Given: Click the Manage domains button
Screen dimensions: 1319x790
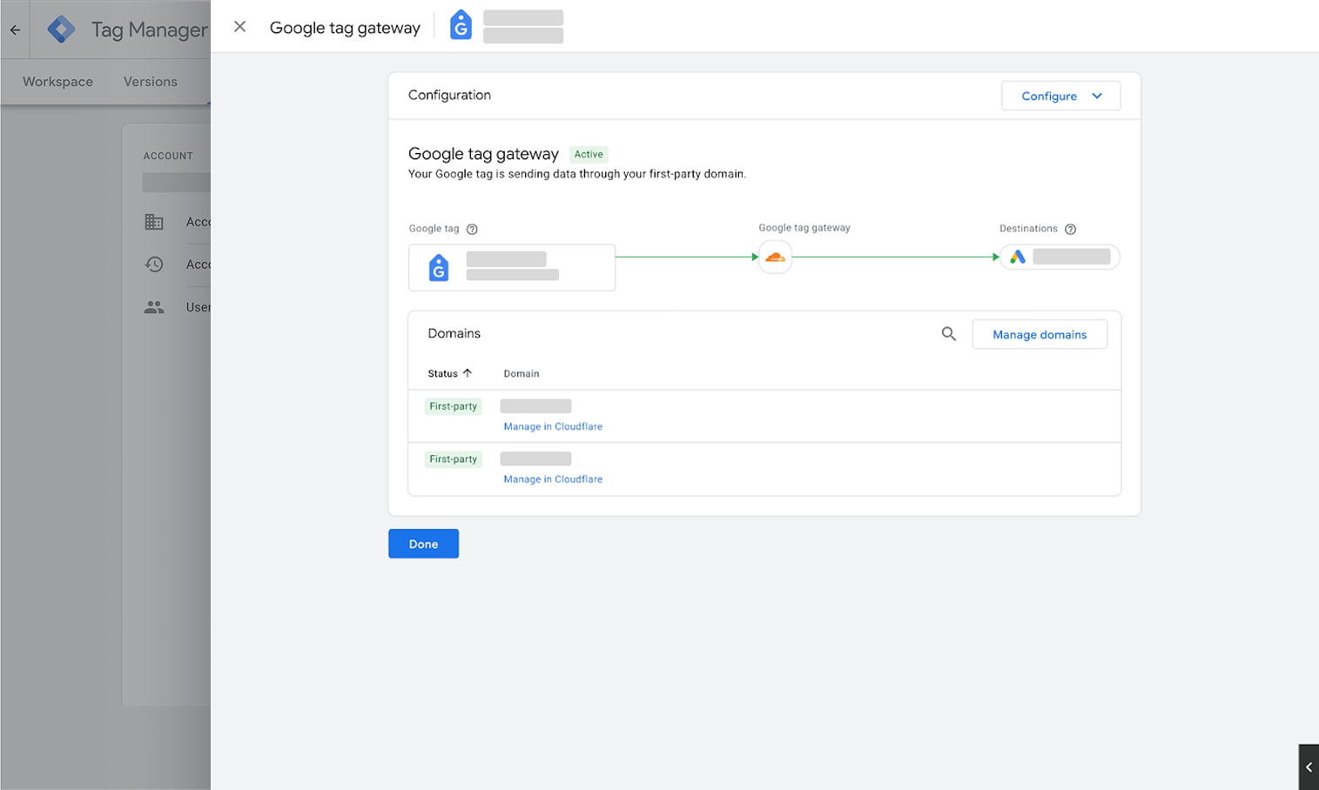Looking at the screenshot, I should (1039, 333).
